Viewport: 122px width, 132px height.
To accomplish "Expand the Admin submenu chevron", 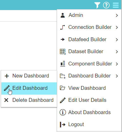I will (117, 15).
